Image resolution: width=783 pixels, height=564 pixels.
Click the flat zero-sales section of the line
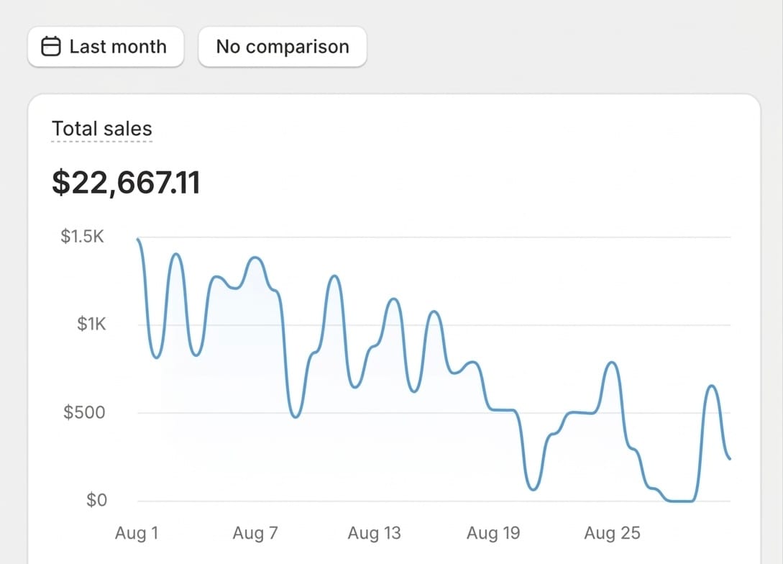click(x=681, y=501)
